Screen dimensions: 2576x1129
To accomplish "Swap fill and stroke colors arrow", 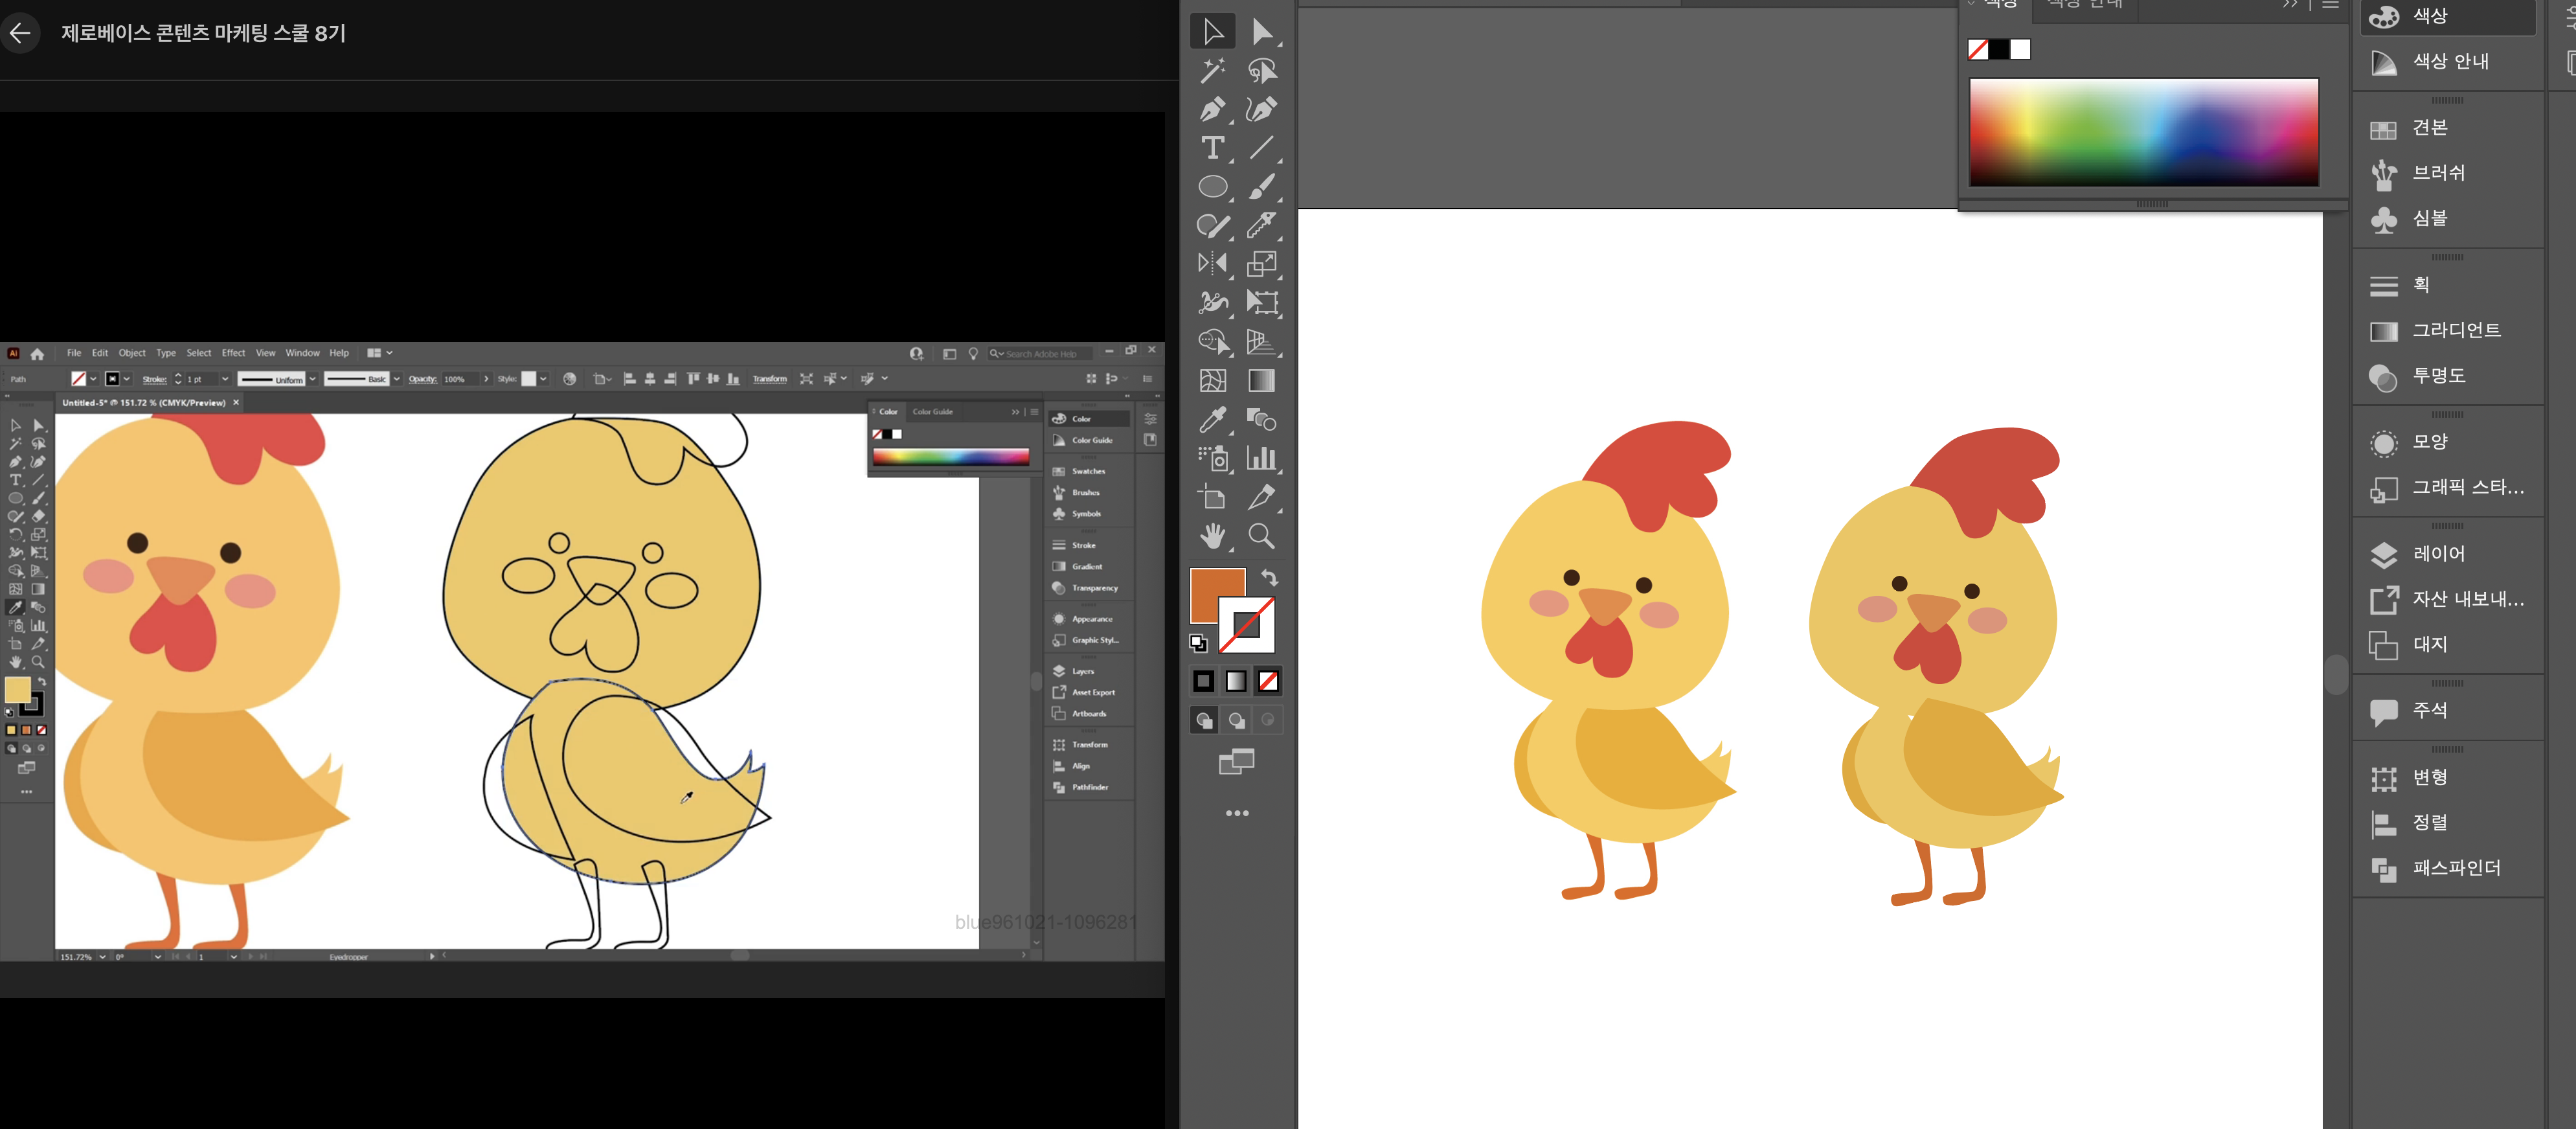I will tap(1269, 577).
